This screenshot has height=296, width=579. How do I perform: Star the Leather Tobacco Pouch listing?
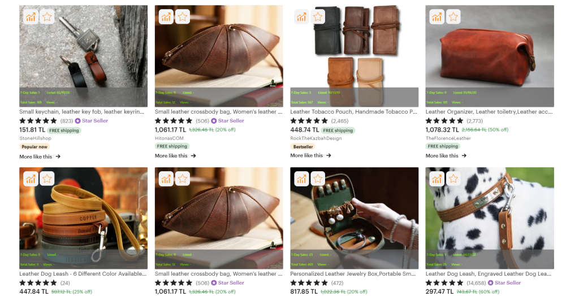[x=318, y=17]
